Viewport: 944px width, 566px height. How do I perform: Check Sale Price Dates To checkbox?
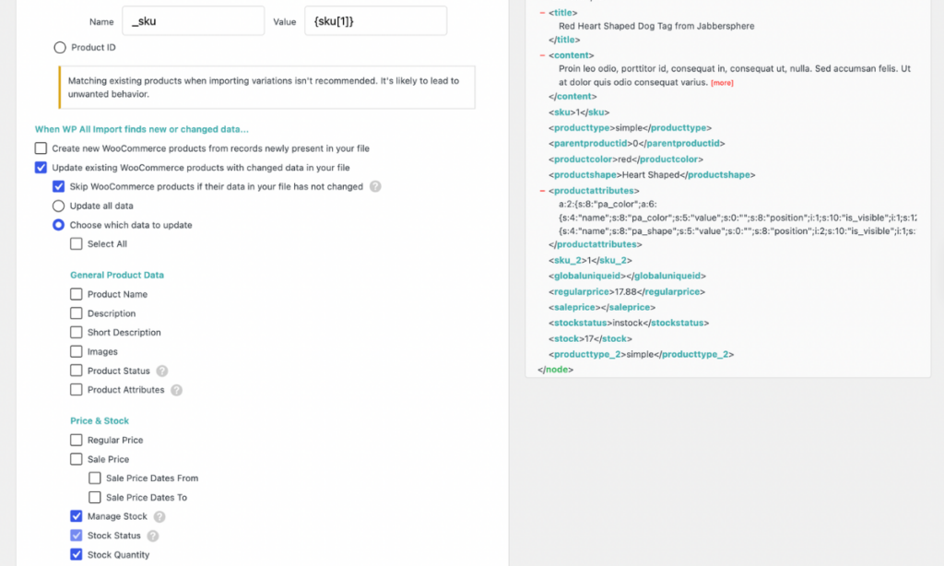coord(95,498)
